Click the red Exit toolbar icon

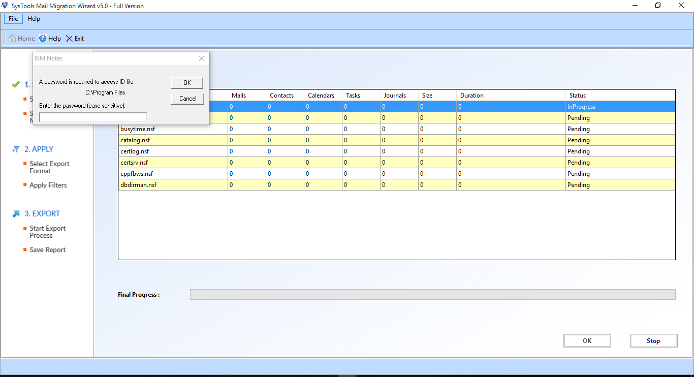click(x=69, y=39)
